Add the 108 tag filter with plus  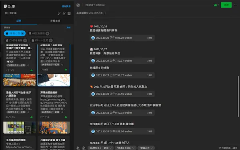tap(51, 40)
